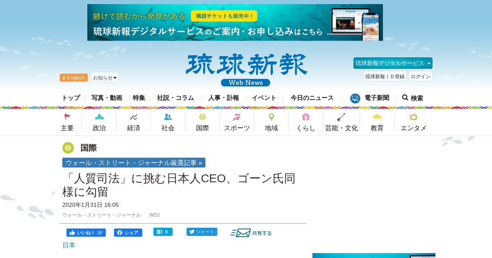Click the search magnifier icon
The width and height of the screenshot is (492, 258).
405,97
